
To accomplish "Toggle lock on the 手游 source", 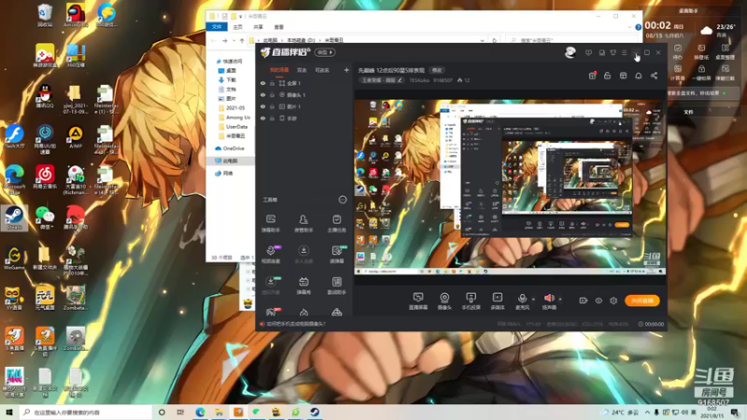I will (272, 119).
